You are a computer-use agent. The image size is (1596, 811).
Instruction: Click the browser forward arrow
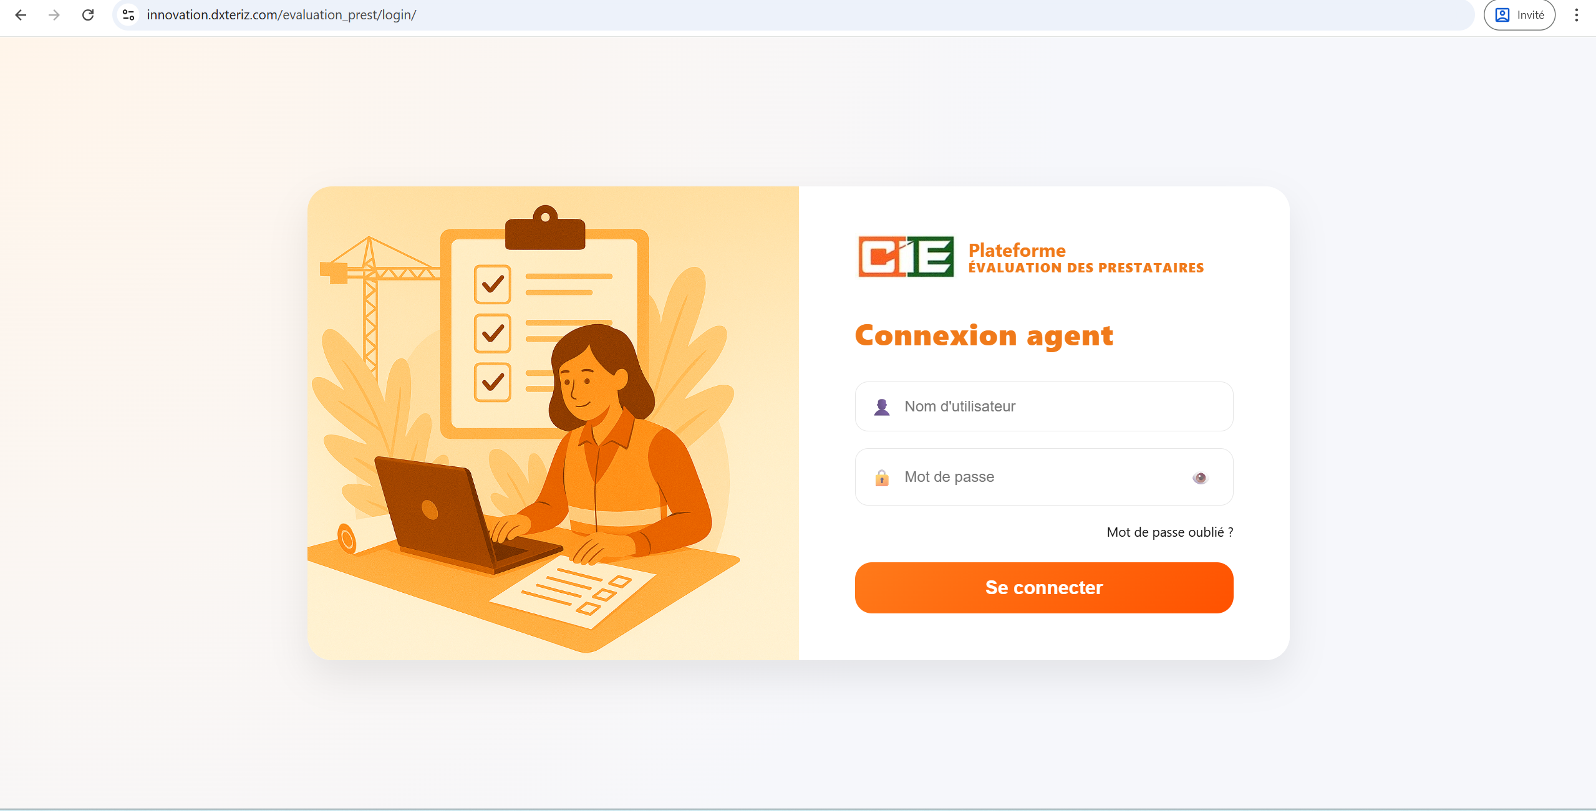pyautogui.click(x=54, y=15)
